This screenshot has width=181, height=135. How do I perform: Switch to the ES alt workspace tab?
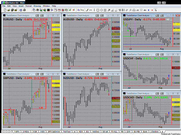[105, 132]
